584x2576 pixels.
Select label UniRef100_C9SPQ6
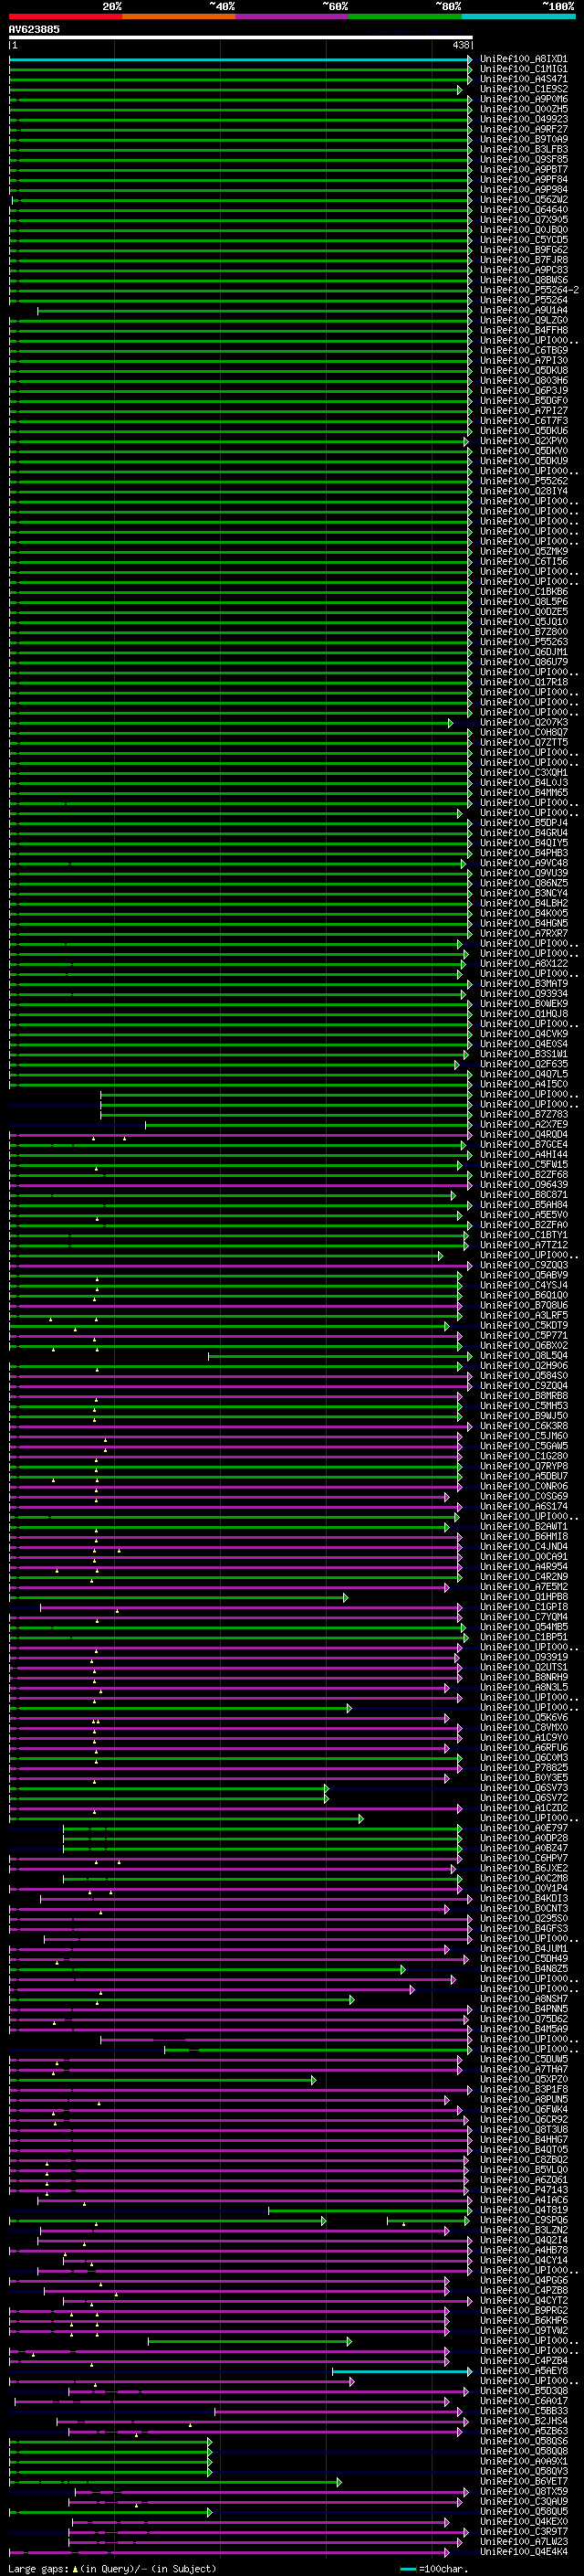click(x=524, y=2221)
